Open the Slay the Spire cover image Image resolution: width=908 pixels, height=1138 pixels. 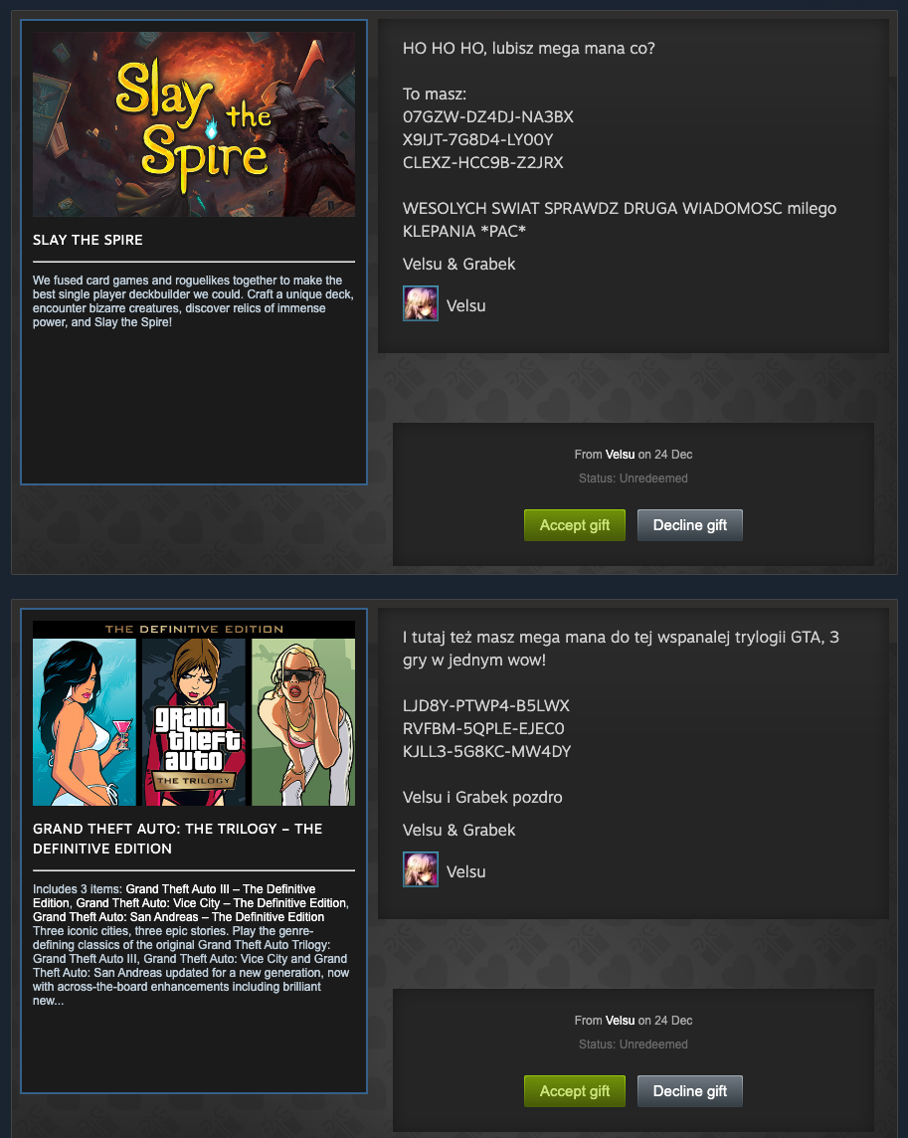click(x=194, y=124)
